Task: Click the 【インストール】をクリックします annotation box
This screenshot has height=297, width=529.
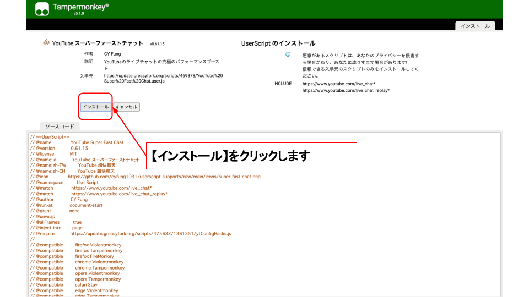Action: (251, 156)
